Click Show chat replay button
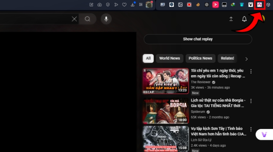The width and height of the screenshot is (273, 152). click(198, 39)
